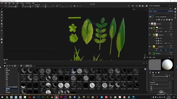Image resolution: width=177 pixels, height=99 pixels.
Task: Add smart material icon in layers toolbar
Action: (x=167, y=20)
